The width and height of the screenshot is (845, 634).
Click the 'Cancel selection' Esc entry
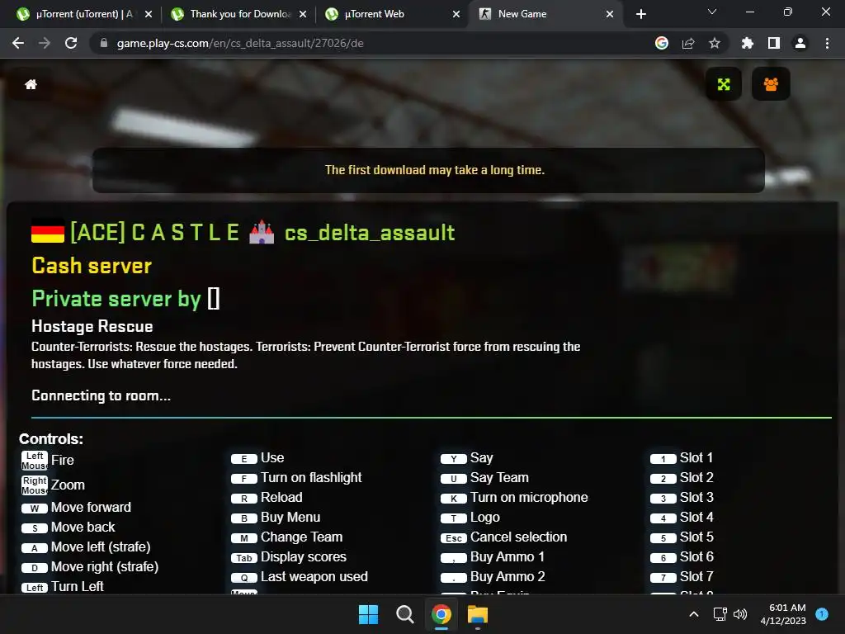pyautogui.click(x=504, y=537)
